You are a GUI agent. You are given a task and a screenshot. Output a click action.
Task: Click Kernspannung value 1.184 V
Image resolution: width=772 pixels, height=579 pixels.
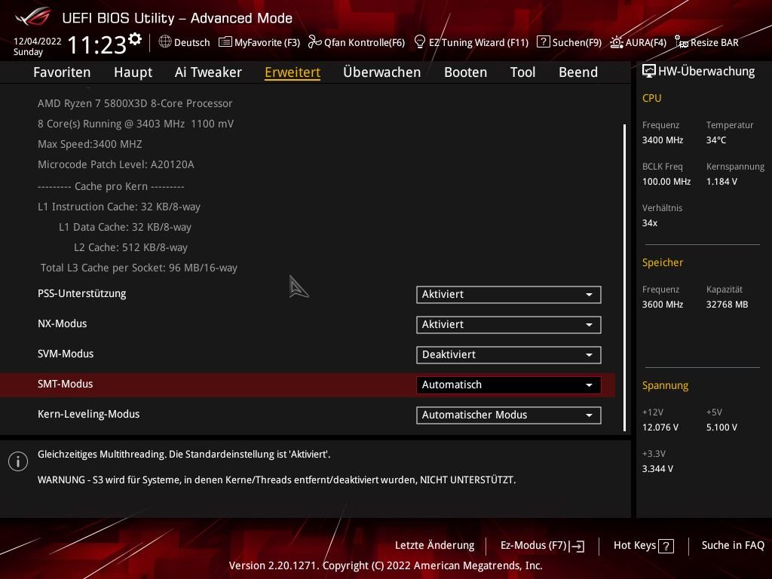coord(721,182)
